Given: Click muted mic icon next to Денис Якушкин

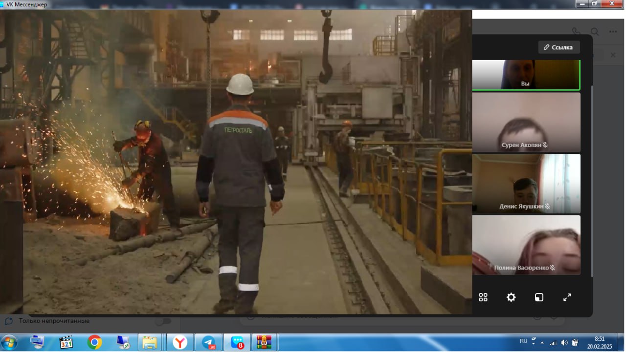Looking at the screenshot, I should coord(547,207).
